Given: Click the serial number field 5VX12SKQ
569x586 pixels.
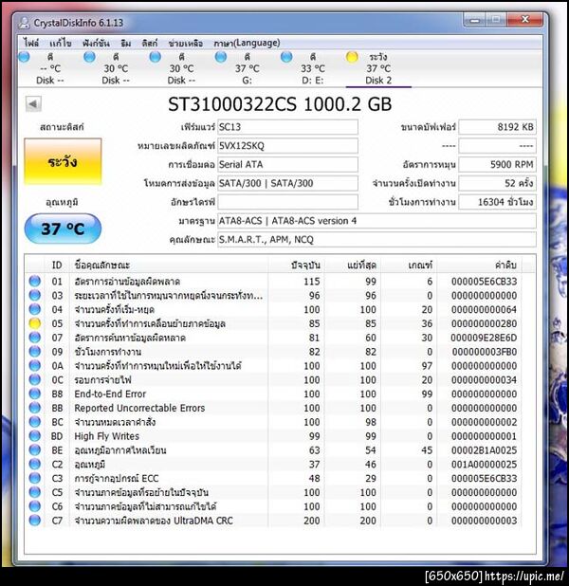Looking at the screenshot, I should click(287, 146).
